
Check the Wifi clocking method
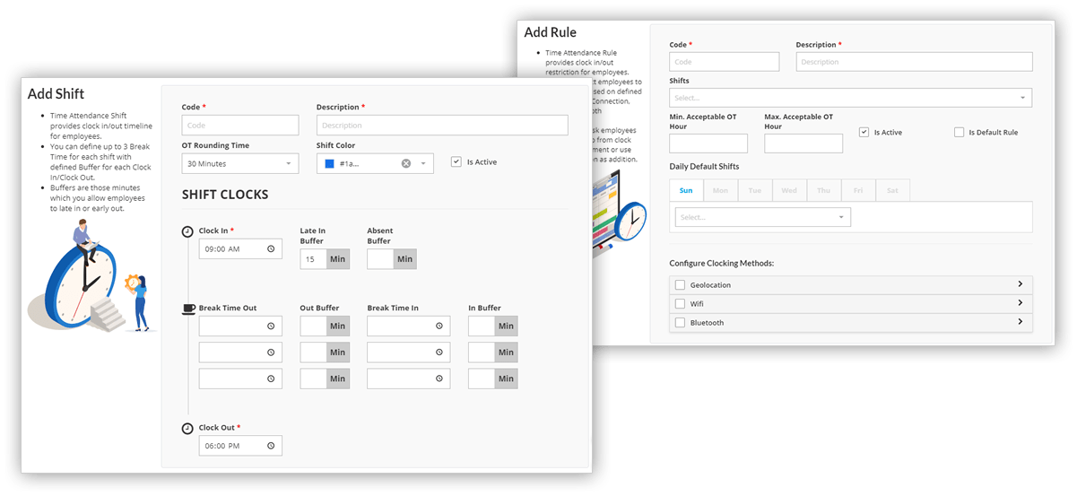pyautogui.click(x=680, y=303)
